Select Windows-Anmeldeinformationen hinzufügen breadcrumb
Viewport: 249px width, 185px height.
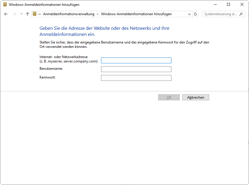(x=136, y=14)
